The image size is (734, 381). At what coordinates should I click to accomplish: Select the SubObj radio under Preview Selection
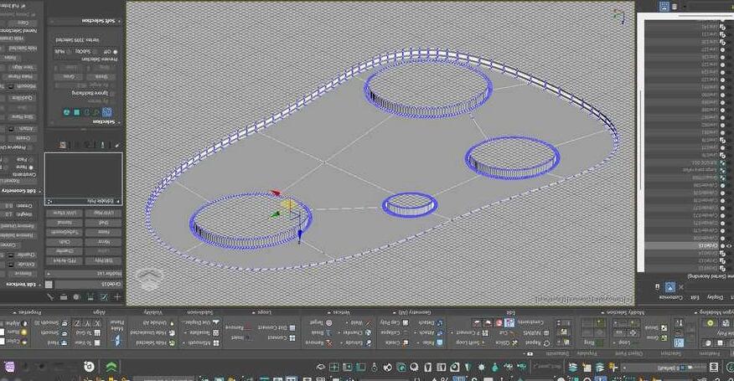click(95, 51)
